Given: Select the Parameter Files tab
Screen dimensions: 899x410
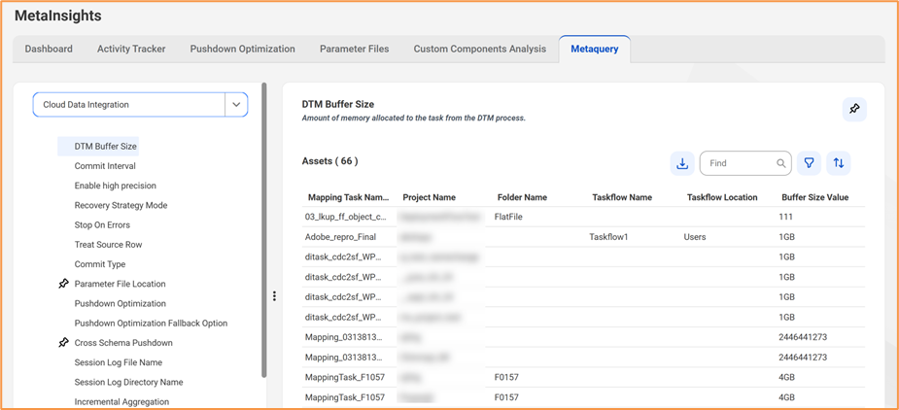Looking at the screenshot, I should 355,49.
